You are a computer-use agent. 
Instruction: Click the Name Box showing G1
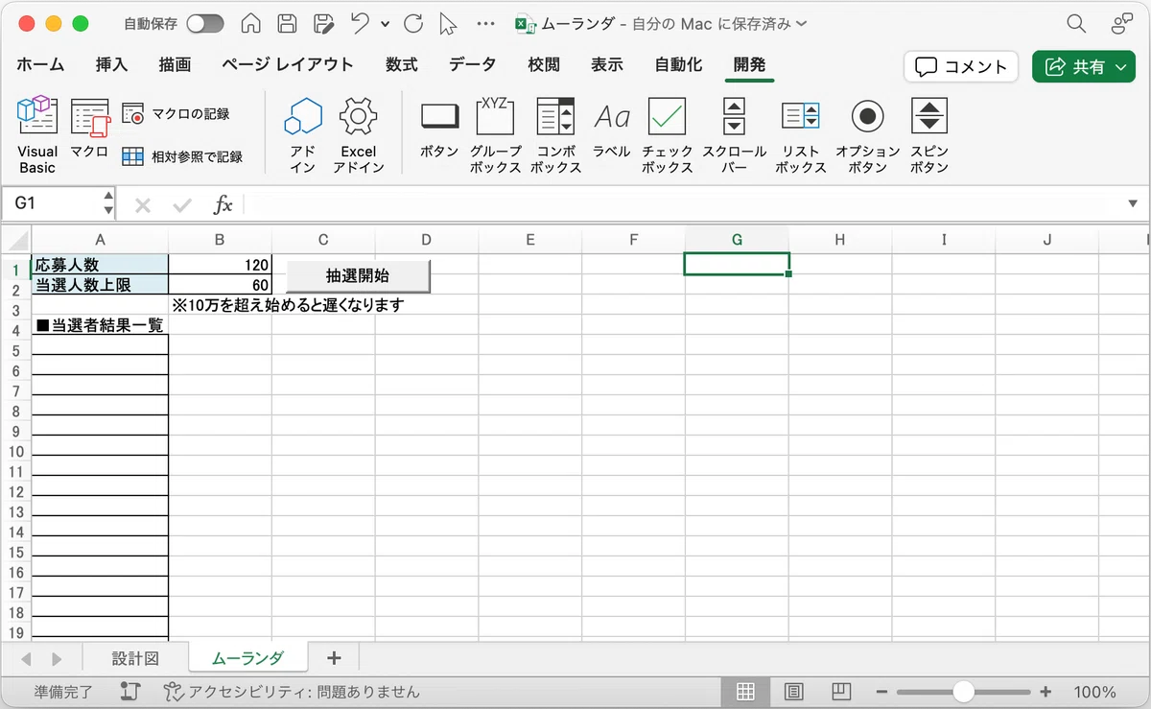(x=53, y=203)
